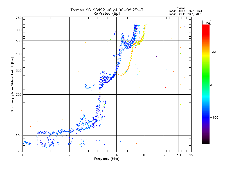The height and width of the screenshot is (169, 225).
Task: Click the x-axis tick label '4'
Action: tap(117, 155)
